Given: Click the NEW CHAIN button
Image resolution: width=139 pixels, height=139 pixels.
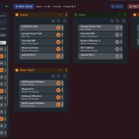Looking at the screenshot, I should point(24,7).
